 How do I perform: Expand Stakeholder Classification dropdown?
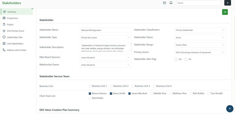pyautogui.click(x=200, y=30)
